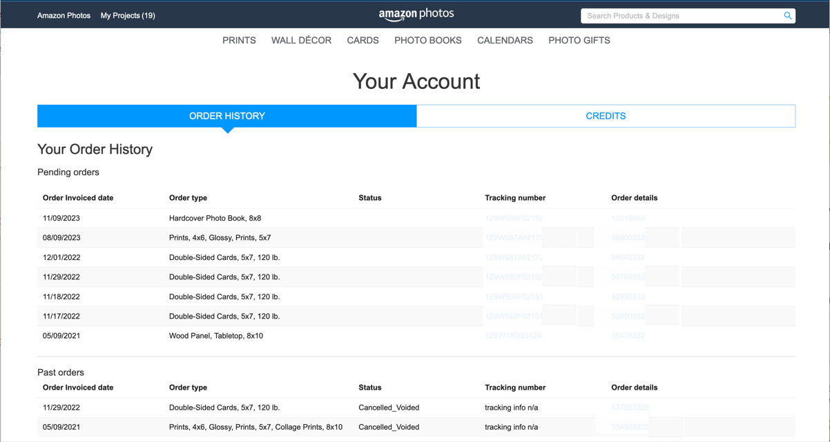Click the search magnifier icon

787,15
